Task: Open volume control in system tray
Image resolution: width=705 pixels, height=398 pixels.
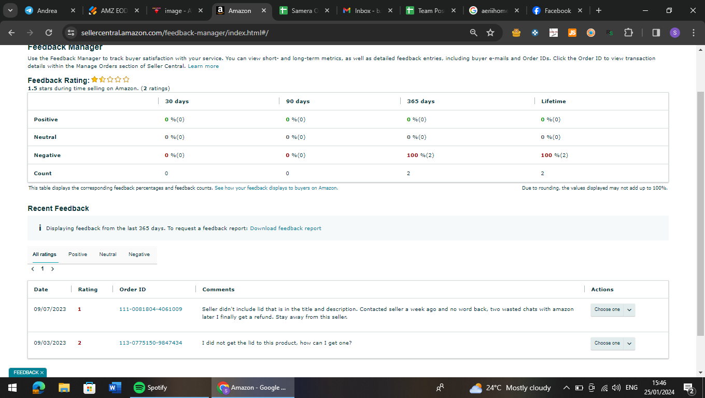Action: (616, 388)
